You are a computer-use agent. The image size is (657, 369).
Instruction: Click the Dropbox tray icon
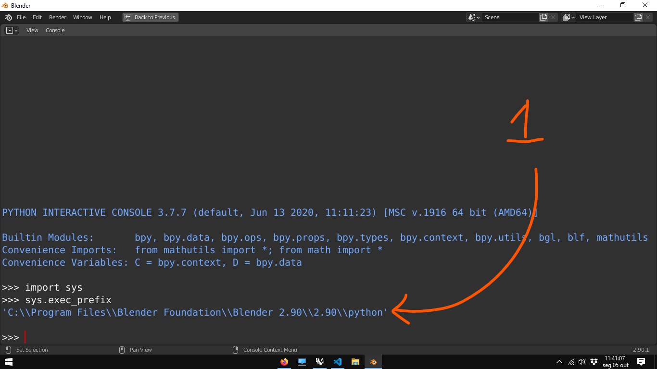pos(594,362)
